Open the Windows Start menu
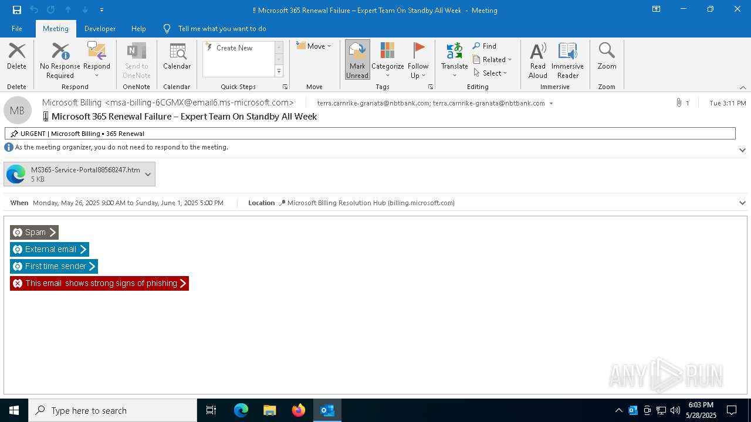 coord(14,410)
